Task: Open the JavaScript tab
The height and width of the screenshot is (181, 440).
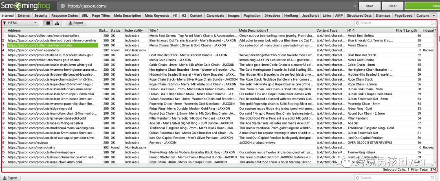Action: (310, 15)
